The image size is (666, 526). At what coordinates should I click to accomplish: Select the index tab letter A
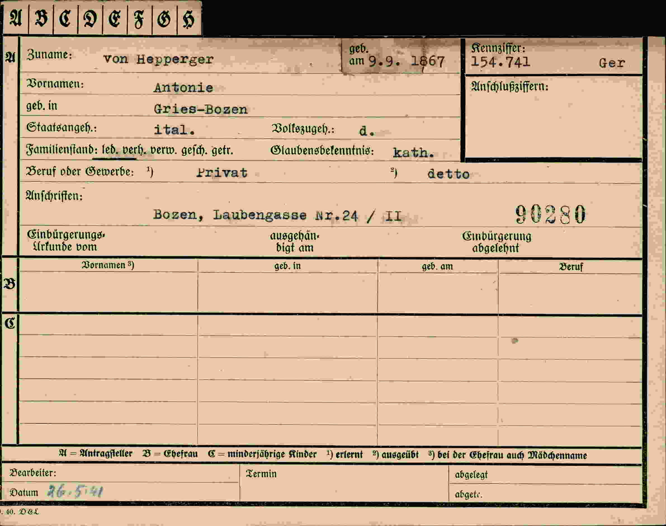(x=16, y=18)
